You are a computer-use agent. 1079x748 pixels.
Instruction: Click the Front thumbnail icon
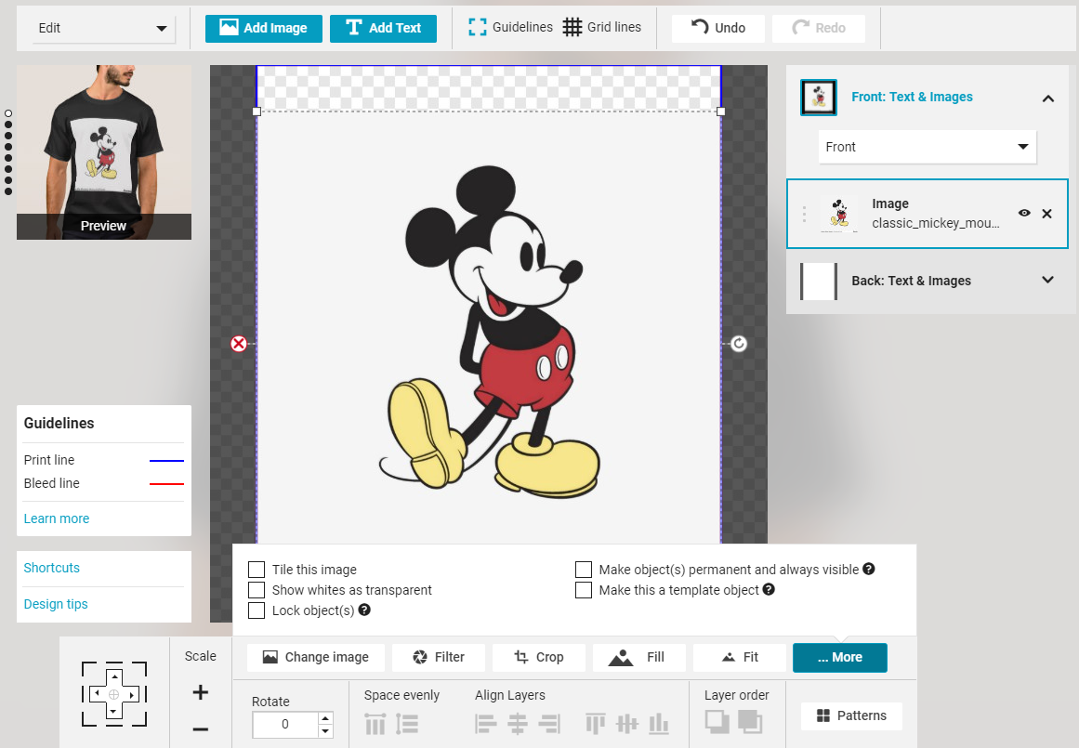[x=819, y=97]
